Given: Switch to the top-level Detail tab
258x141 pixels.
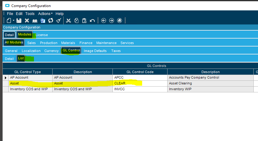Looking at the screenshot, I should (x=9, y=35).
